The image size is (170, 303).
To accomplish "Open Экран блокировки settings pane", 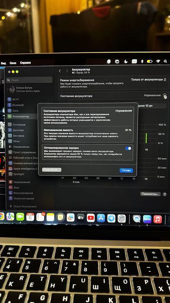I will 22,206.
